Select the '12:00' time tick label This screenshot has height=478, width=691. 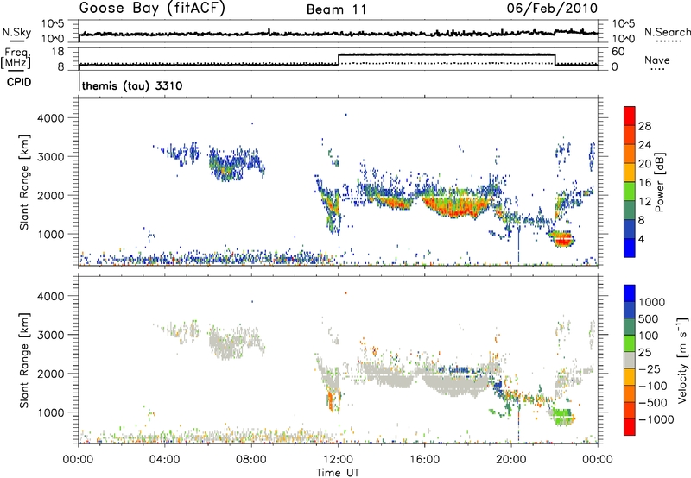tap(338, 460)
